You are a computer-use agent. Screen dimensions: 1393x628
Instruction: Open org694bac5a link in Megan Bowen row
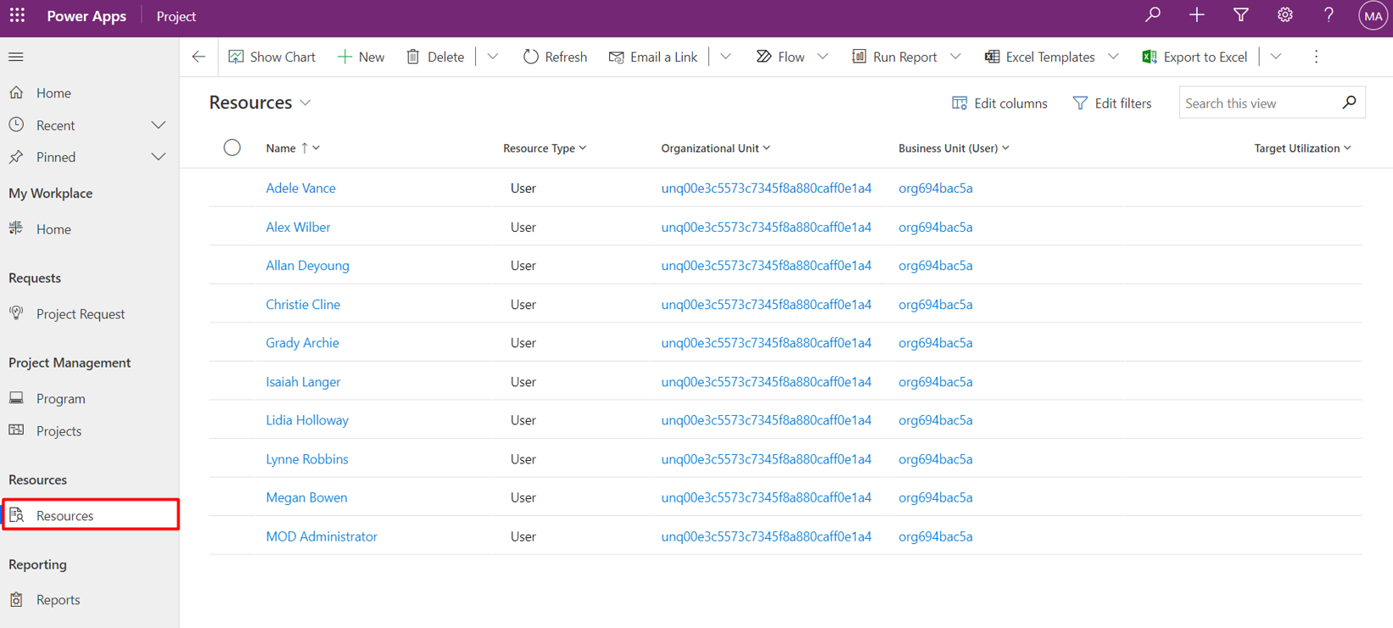[x=935, y=497]
